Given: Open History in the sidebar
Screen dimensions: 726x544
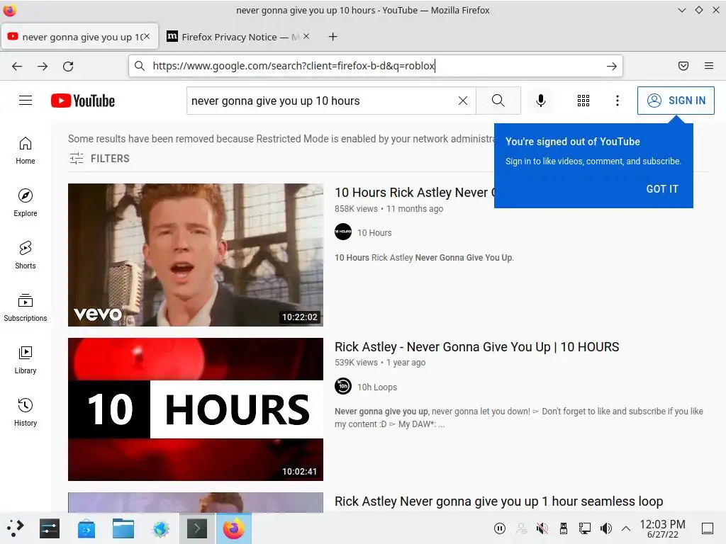Looking at the screenshot, I should coord(26,413).
